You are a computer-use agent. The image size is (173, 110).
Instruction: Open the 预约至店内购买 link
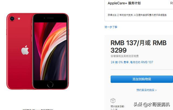[x=145, y=90]
